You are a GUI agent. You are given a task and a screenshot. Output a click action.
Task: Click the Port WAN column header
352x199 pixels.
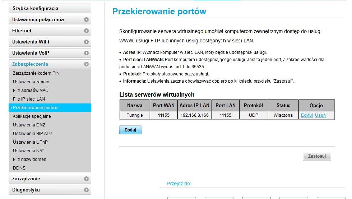point(164,105)
